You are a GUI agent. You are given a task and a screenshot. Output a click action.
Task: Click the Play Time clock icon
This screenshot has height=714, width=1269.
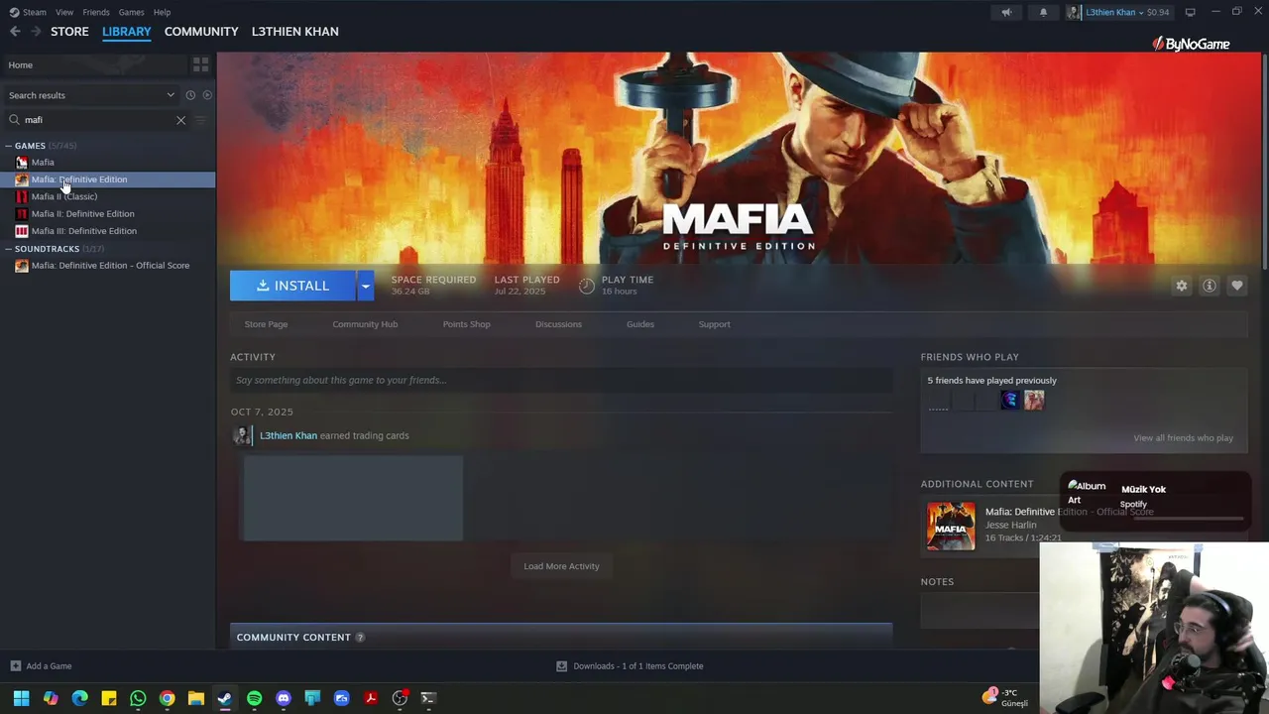587,286
